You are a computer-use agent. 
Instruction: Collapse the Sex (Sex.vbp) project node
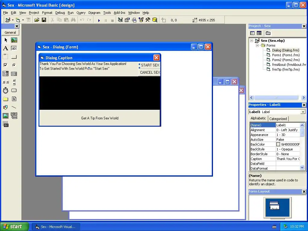(252, 41)
